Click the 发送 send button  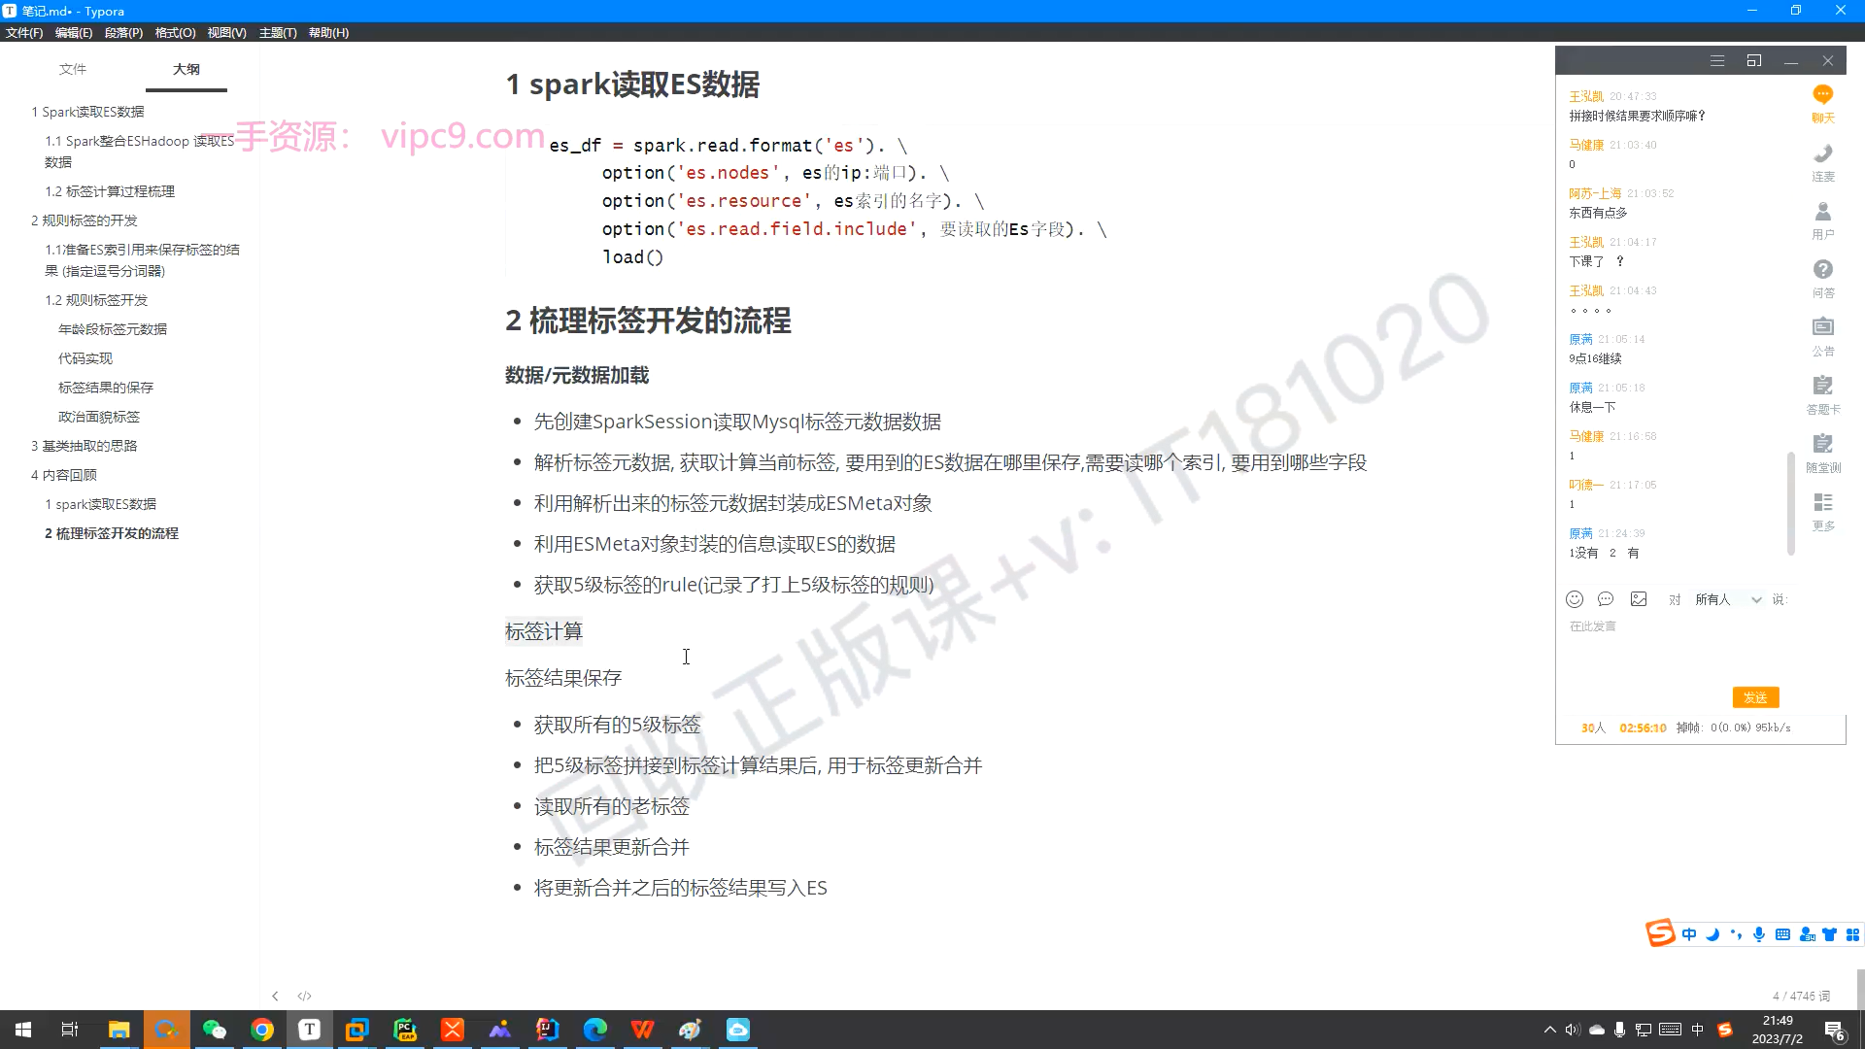click(x=1755, y=697)
